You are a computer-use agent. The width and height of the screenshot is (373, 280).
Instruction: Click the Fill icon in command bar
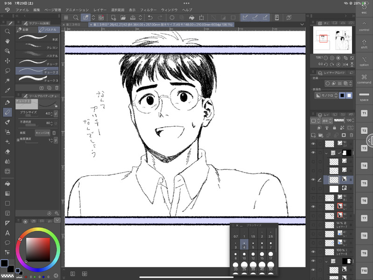pos(191,18)
